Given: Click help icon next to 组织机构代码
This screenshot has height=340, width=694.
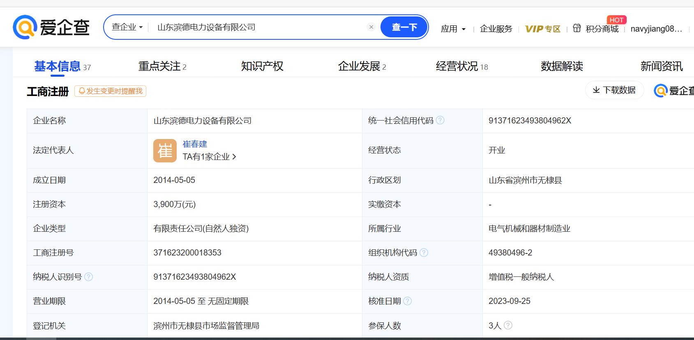Looking at the screenshot, I should (x=424, y=253).
